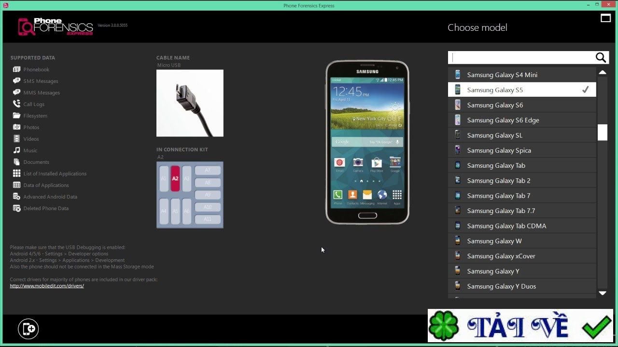Screen dimensions: 618x347
Task: Click the search magnifier icon
Action: 601,58
